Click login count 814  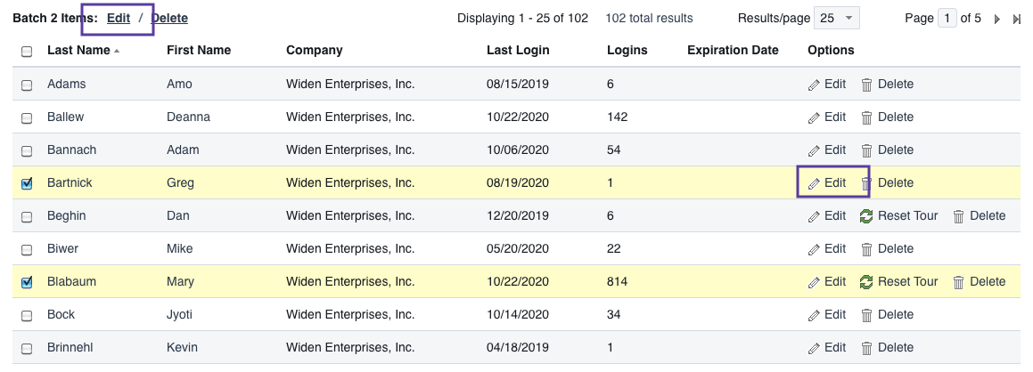(x=618, y=281)
